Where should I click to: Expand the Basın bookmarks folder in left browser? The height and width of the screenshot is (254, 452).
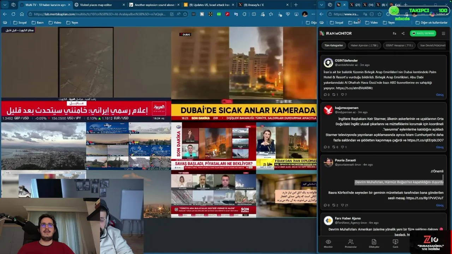38,23
